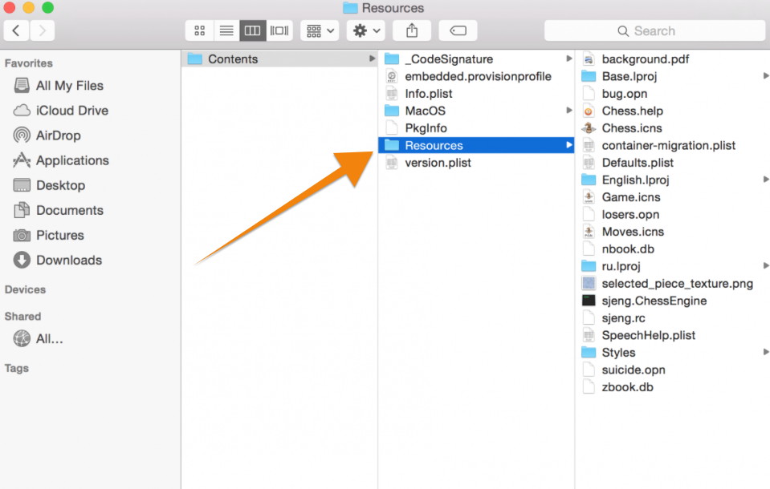Expand the Contents folder arrow

(372, 59)
